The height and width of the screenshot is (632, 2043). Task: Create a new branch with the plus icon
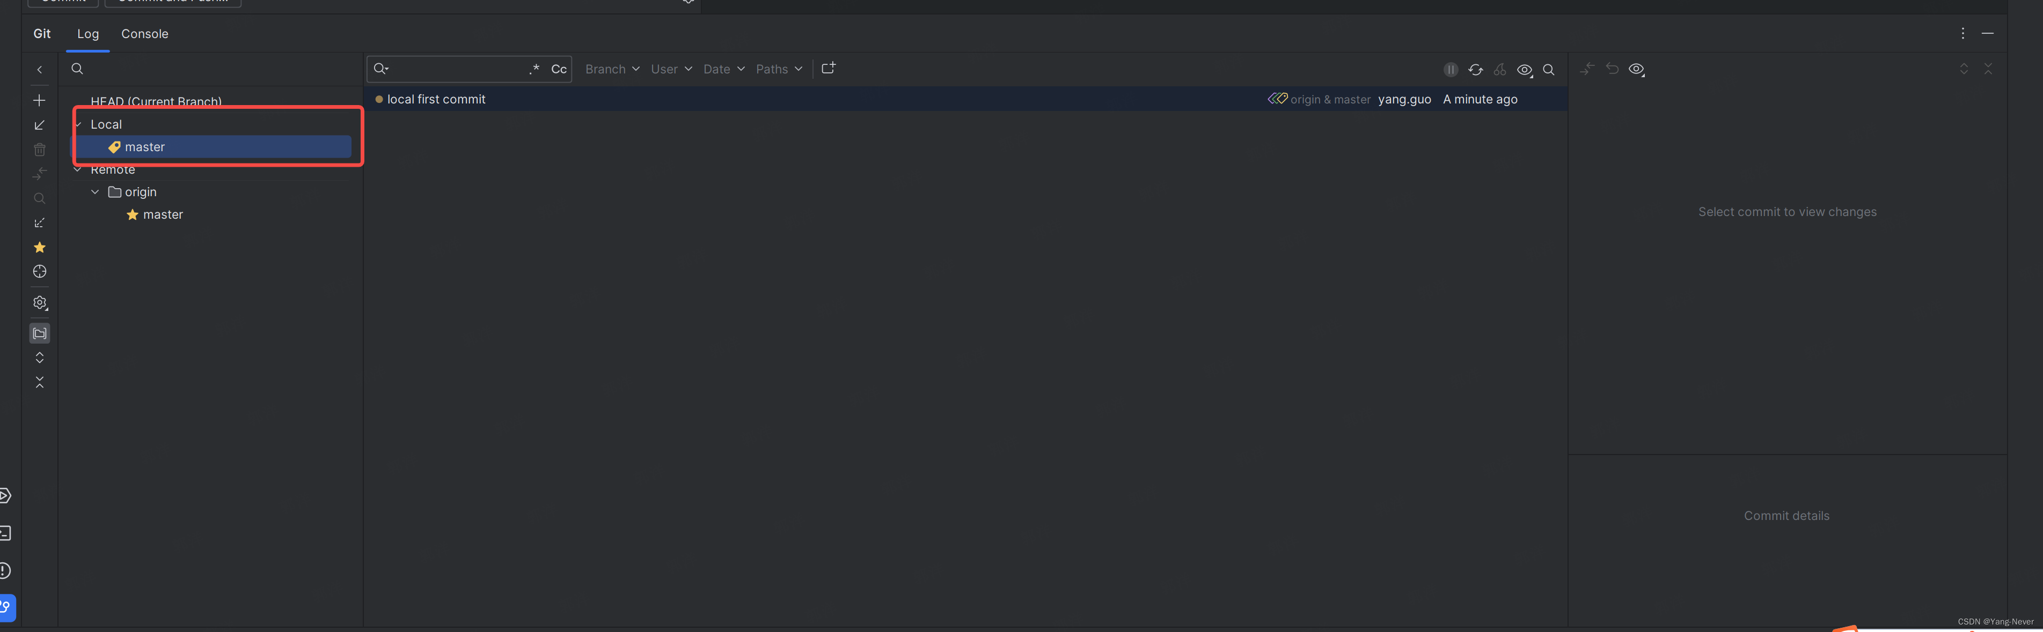click(39, 101)
